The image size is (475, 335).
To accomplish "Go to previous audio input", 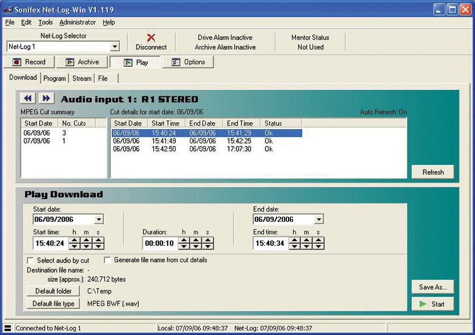I will click(x=28, y=99).
